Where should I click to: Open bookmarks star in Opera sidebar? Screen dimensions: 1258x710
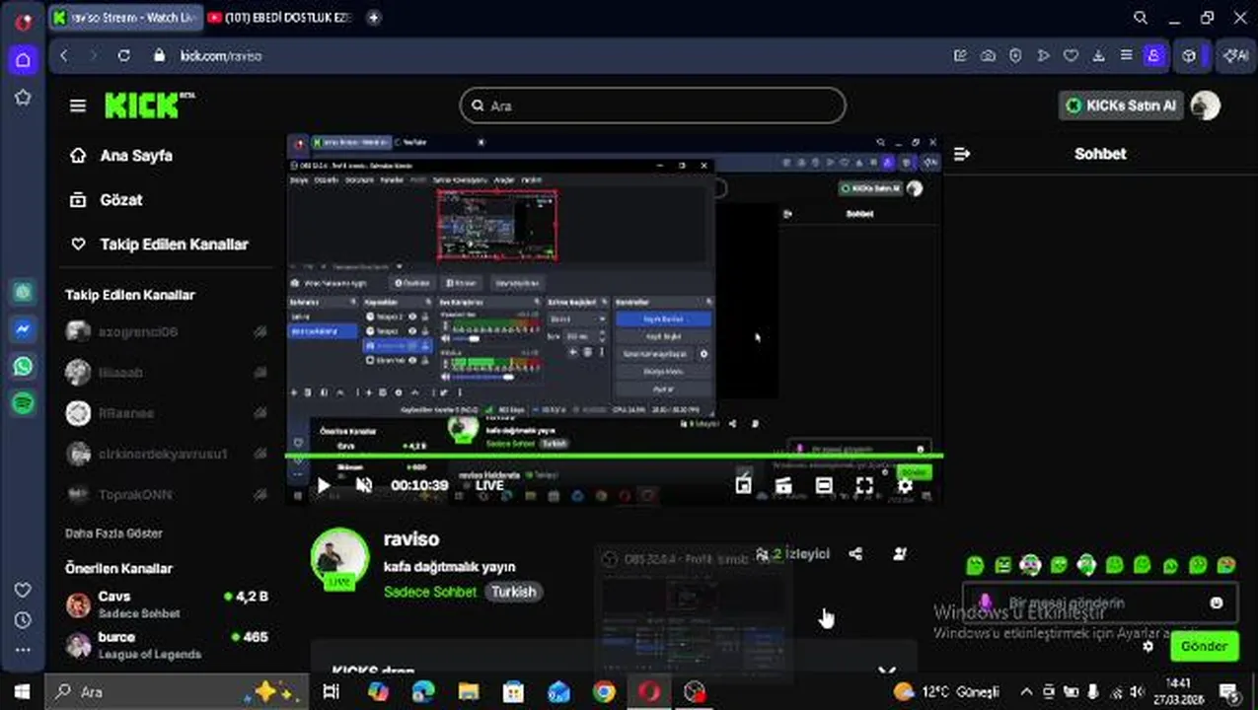coord(23,98)
